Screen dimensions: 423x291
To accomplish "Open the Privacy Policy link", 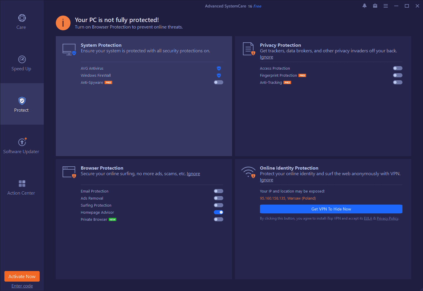I will (387, 218).
